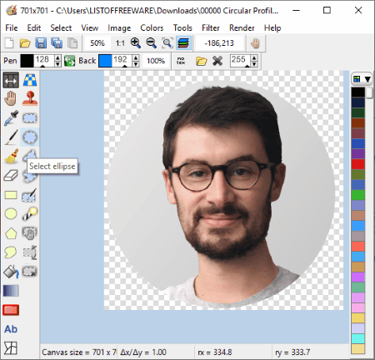Select the Eraser tool
This screenshot has width=375, height=360.
(x=11, y=176)
